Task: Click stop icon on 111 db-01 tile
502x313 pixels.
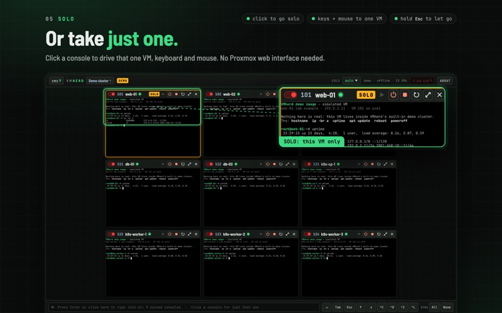Action: [x=176, y=164]
